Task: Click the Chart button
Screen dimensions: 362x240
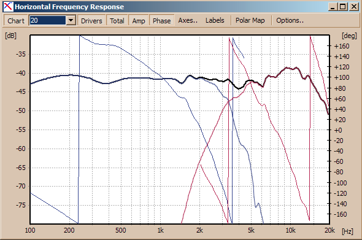Action: (x=16, y=20)
